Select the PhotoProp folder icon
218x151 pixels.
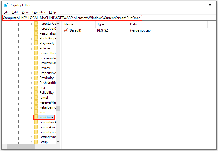click(x=36, y=38)
